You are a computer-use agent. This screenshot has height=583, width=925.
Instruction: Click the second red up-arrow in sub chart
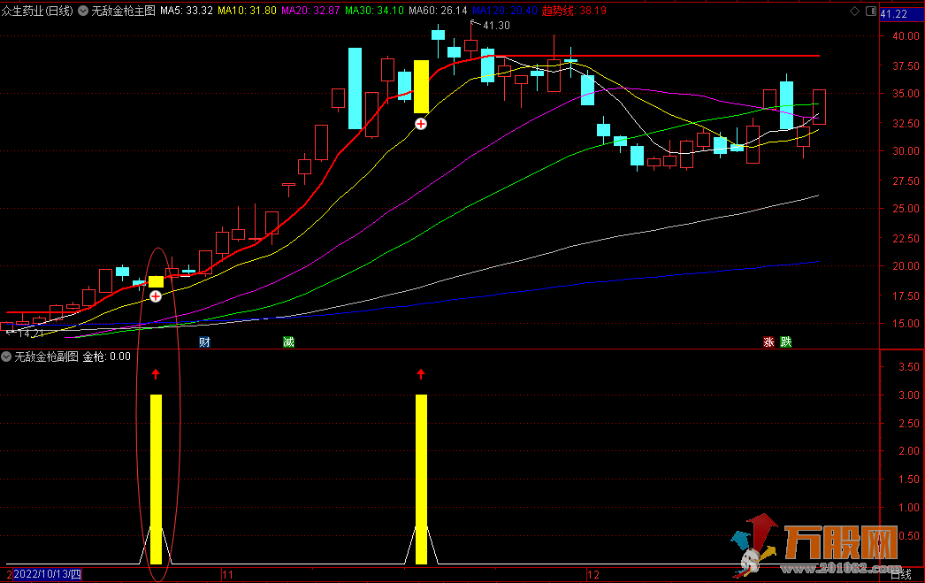pos(421,373)
